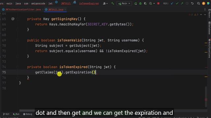Click 'SECRET_KEY' constant on line 66
This screenshot has height=118, width=211.
click(98, 24)
